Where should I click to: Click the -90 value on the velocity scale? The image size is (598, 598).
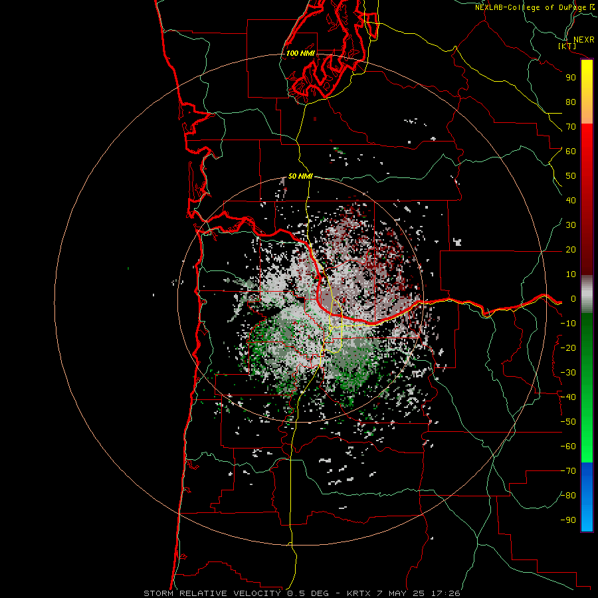568,520
